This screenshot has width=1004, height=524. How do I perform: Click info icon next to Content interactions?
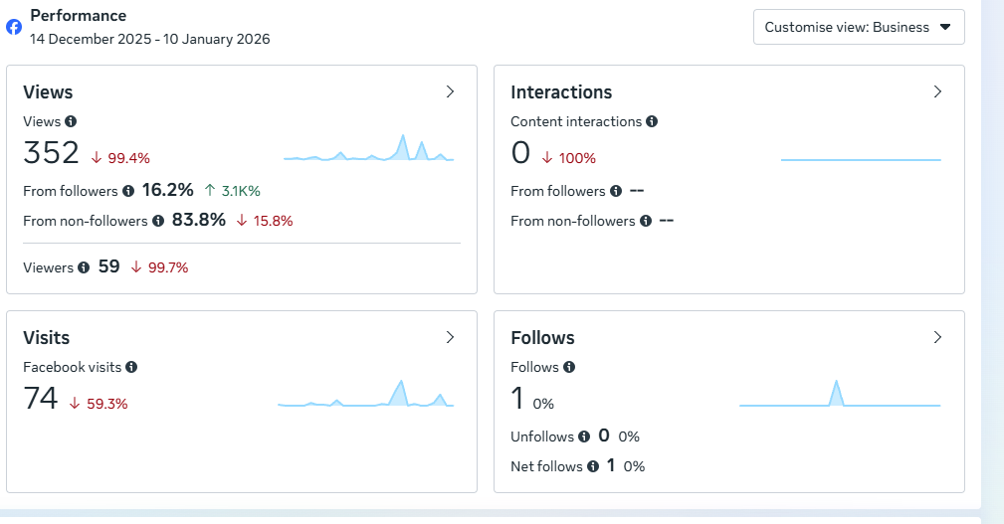coord(652,121)
